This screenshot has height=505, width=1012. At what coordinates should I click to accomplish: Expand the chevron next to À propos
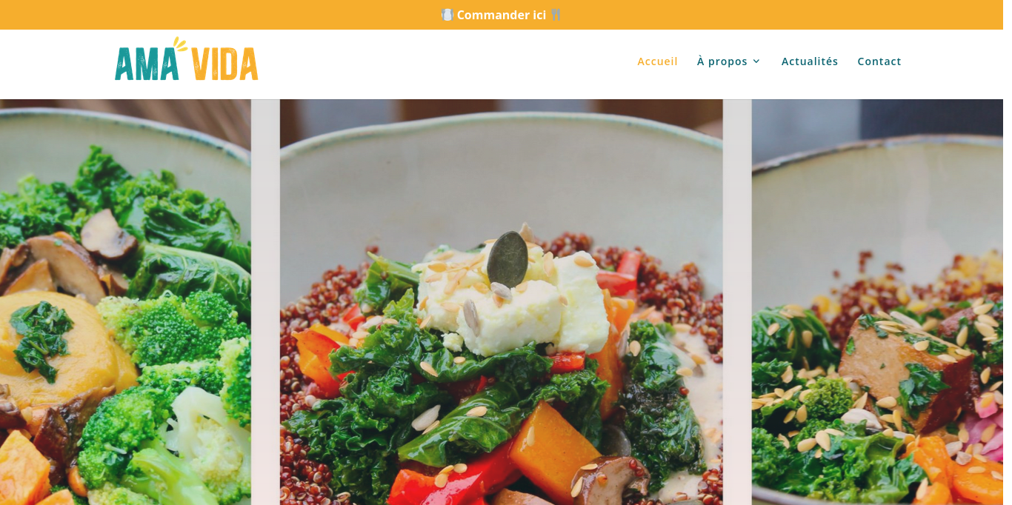(756, 61)
